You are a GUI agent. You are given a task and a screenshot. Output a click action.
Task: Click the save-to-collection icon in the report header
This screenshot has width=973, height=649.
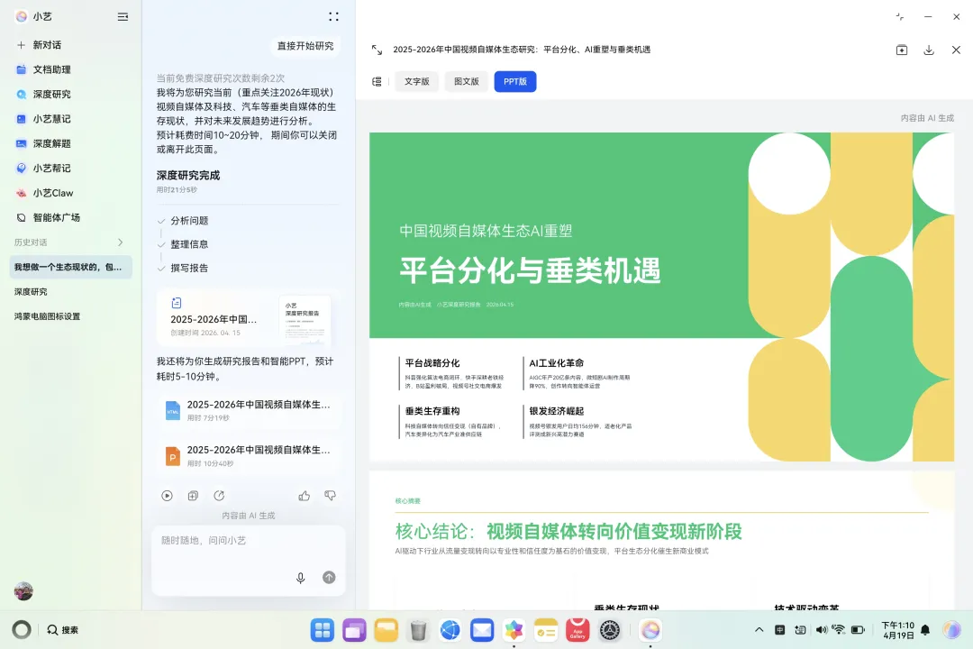[x=902, y=50]
